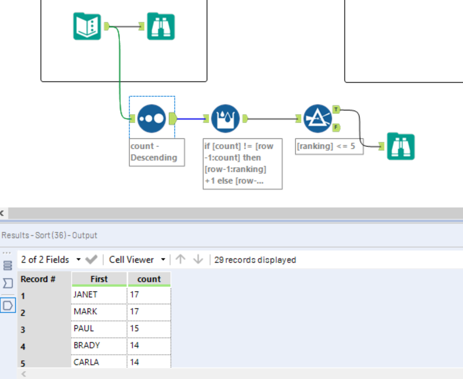463x379 pixels.
Task: Select the JANET cell
Action: (x=99, y=295)
